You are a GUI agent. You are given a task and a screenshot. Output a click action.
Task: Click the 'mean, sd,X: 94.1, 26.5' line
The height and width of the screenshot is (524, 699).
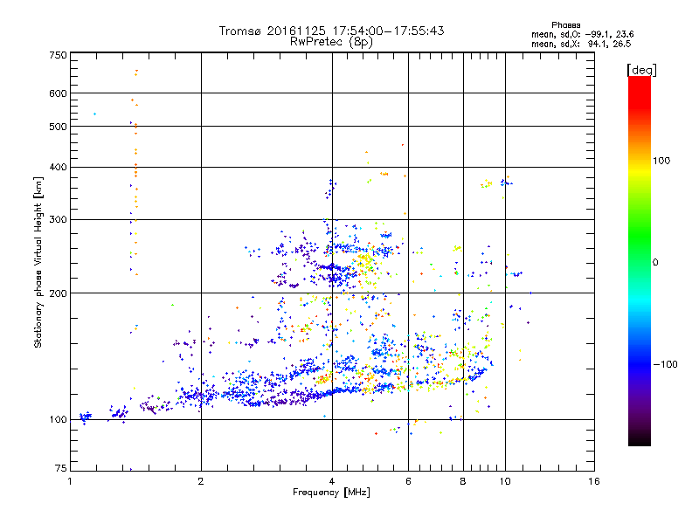click(x=581, y=44)
